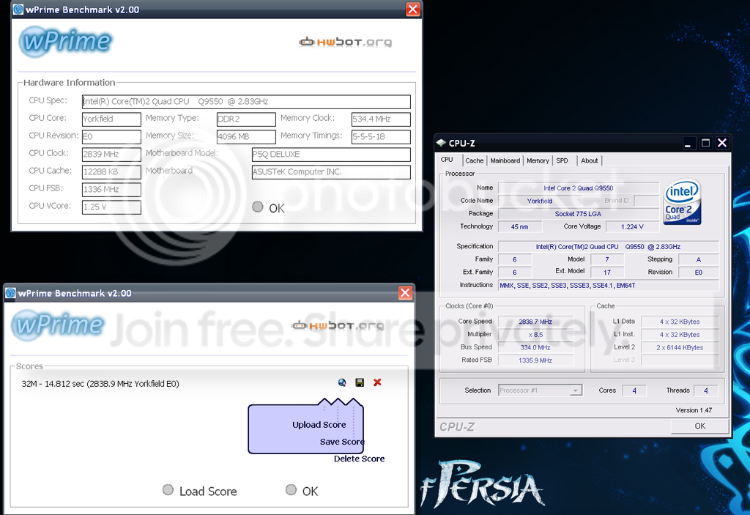Switch to the Cache tab in CPU-Z
Screen dimensions: 750x515
click(x=475, y=161)
